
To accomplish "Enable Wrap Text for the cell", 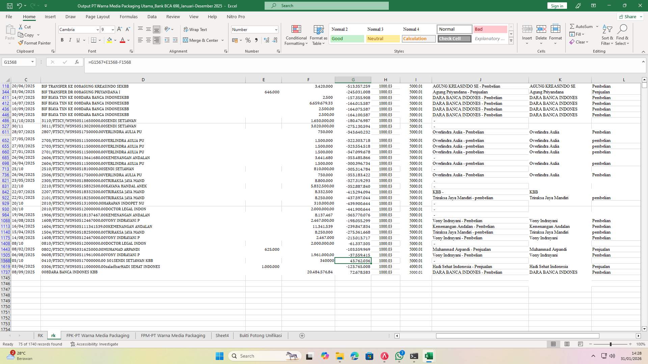I will tap(195, 29).
